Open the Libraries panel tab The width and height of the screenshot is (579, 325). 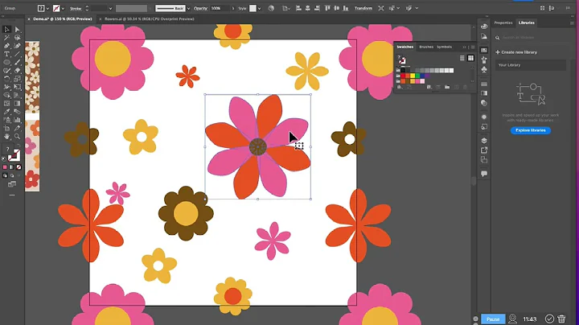526,23
